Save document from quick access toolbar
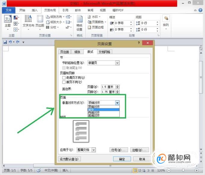This screenshot has width=205, height=175. click(x=5, y=42)
